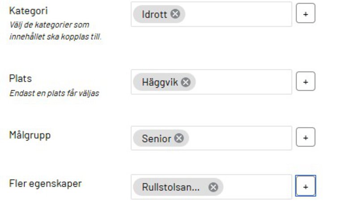Select the Idrott tag chip text
Screen dimensions: 349x201
coord(154,14)
